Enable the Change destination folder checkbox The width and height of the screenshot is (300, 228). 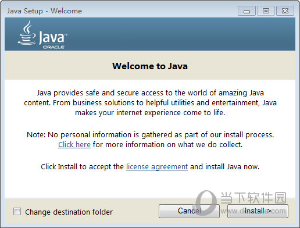point(17,212)
